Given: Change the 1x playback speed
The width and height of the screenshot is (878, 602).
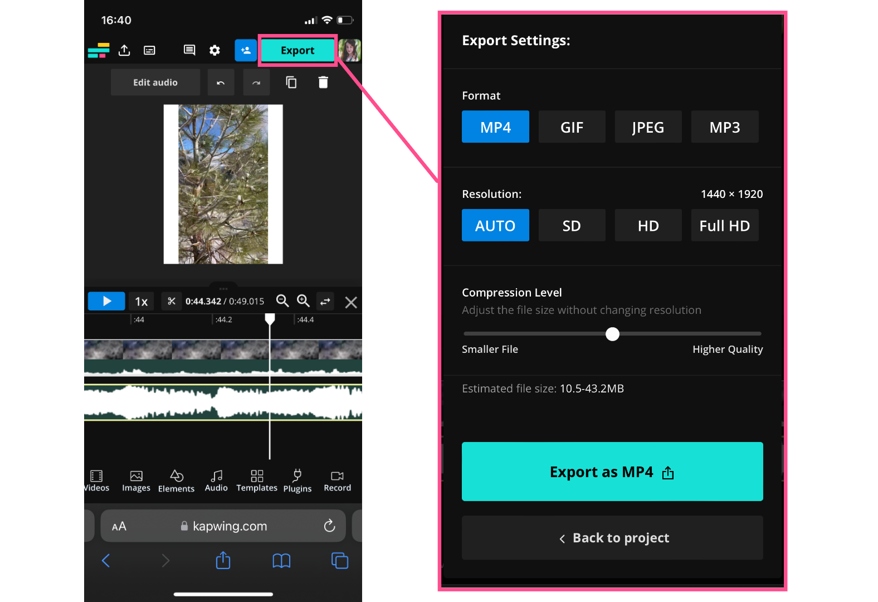Looking at the screenshot, I should point(141,302).
